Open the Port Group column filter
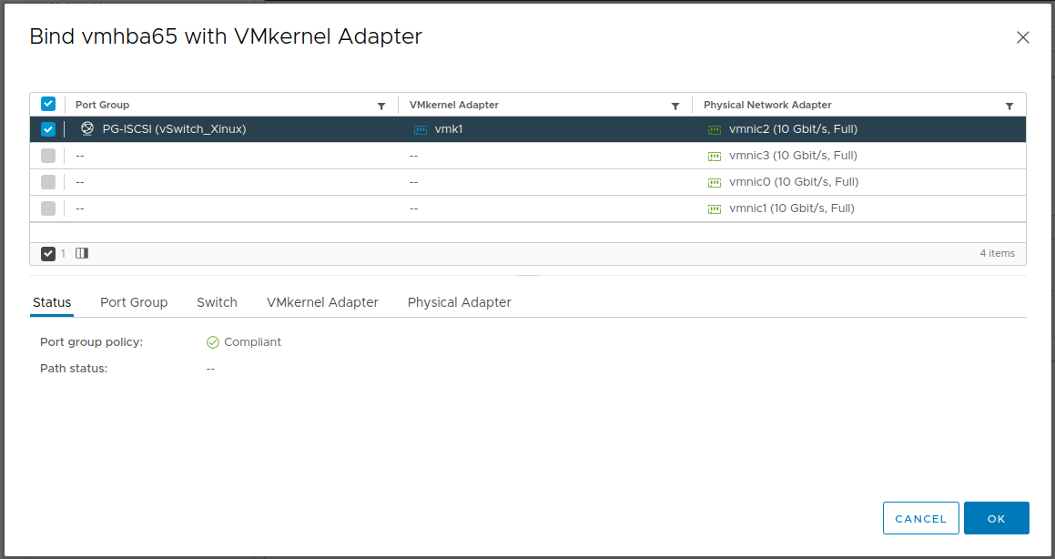 point(381,107)
